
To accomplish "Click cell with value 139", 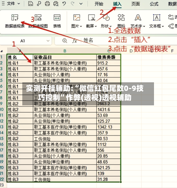I will pyautogui.click(x=109, y=173).
